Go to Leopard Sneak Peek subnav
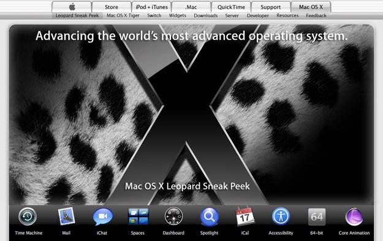 click(x=77, y=15)
